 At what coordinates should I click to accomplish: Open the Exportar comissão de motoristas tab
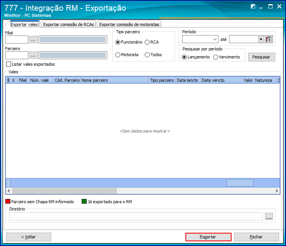tap(129, 24)
